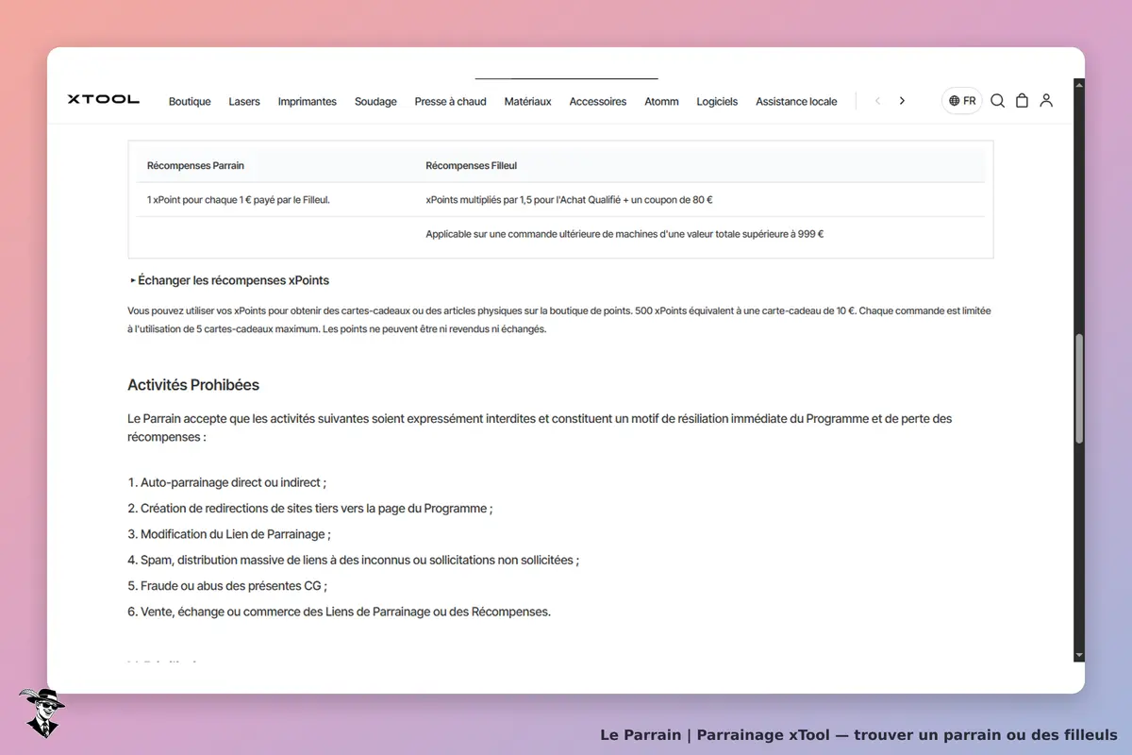Screen dimensions: 1132x755
Task: Click the scrollbar down arrow
Action: pyautogui.click(x=1079, y=655)
